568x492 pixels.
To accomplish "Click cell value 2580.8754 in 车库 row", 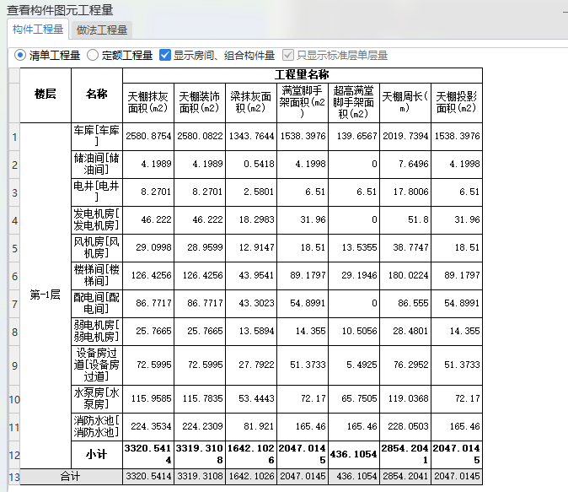I will [x=148, y=137].
